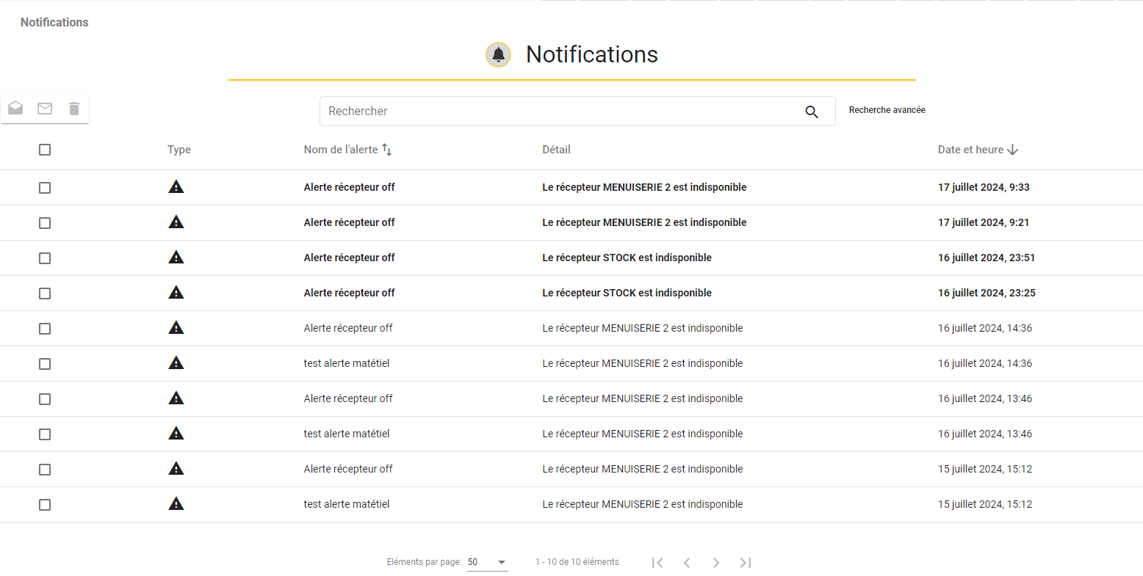Check the box for the 17 juillet 2024, 9:21 alert
Viewport: 1143px width, 576px height.
[45, 223]
